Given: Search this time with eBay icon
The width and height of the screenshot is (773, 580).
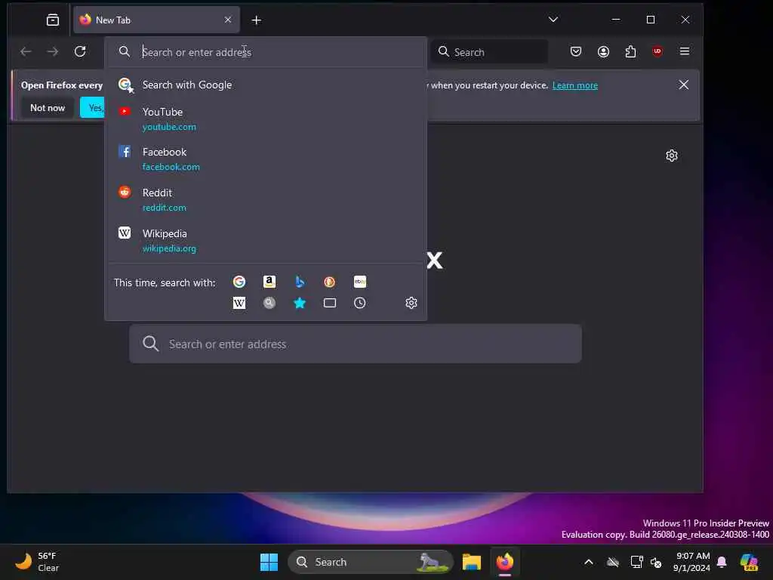Looking at the screenshot, I should pyautogui.click(x=360, y=282).
